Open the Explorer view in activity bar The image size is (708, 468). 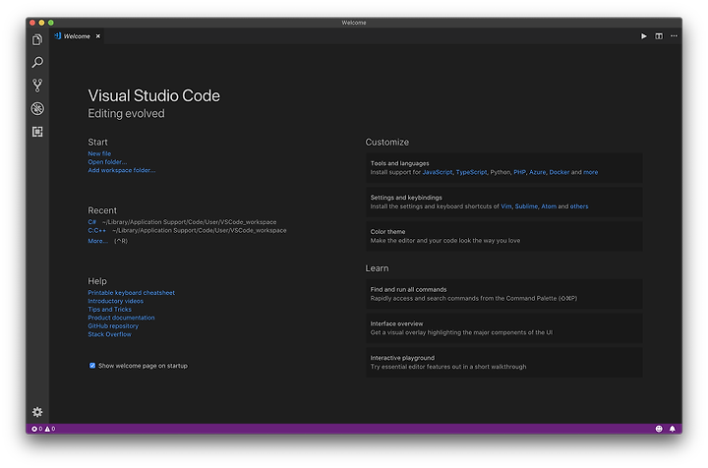[37, 39]
